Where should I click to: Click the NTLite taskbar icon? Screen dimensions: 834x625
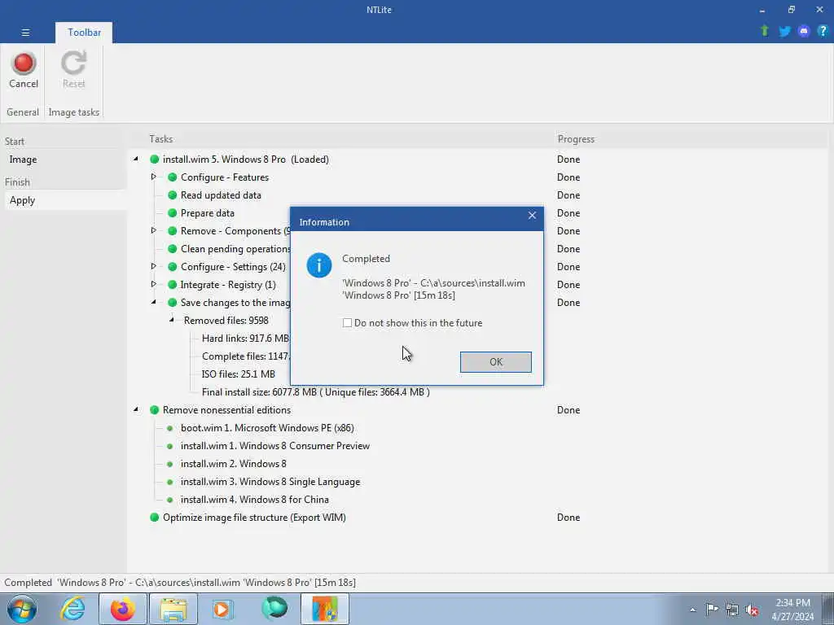tap(325, 609)
